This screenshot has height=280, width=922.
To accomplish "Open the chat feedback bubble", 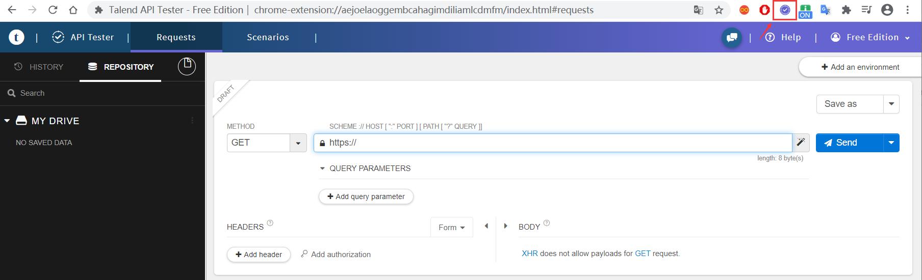I will [732, 38].
